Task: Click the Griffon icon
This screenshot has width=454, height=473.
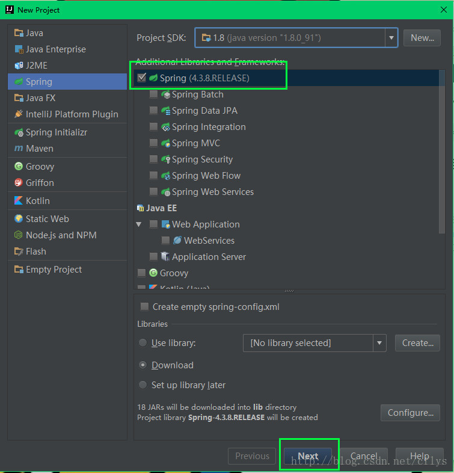Action: pos(19,182)
